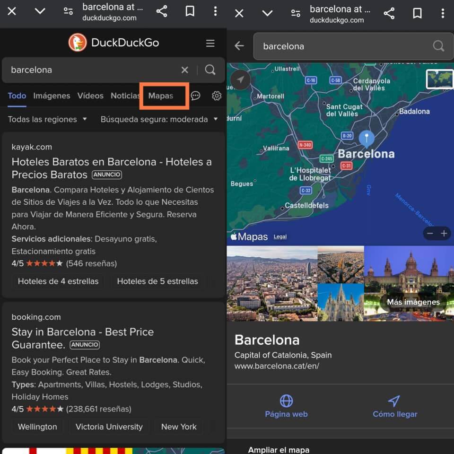Tap the kayak.com domain label
454x454 pixels.
click(x=32, y=147)
